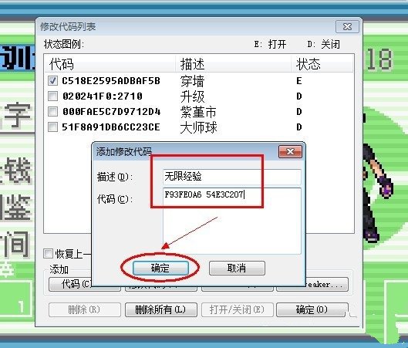Screen dimensions: 408x348
Task: Click the 确定 (O) button at bottom
Action: point(312,309)
